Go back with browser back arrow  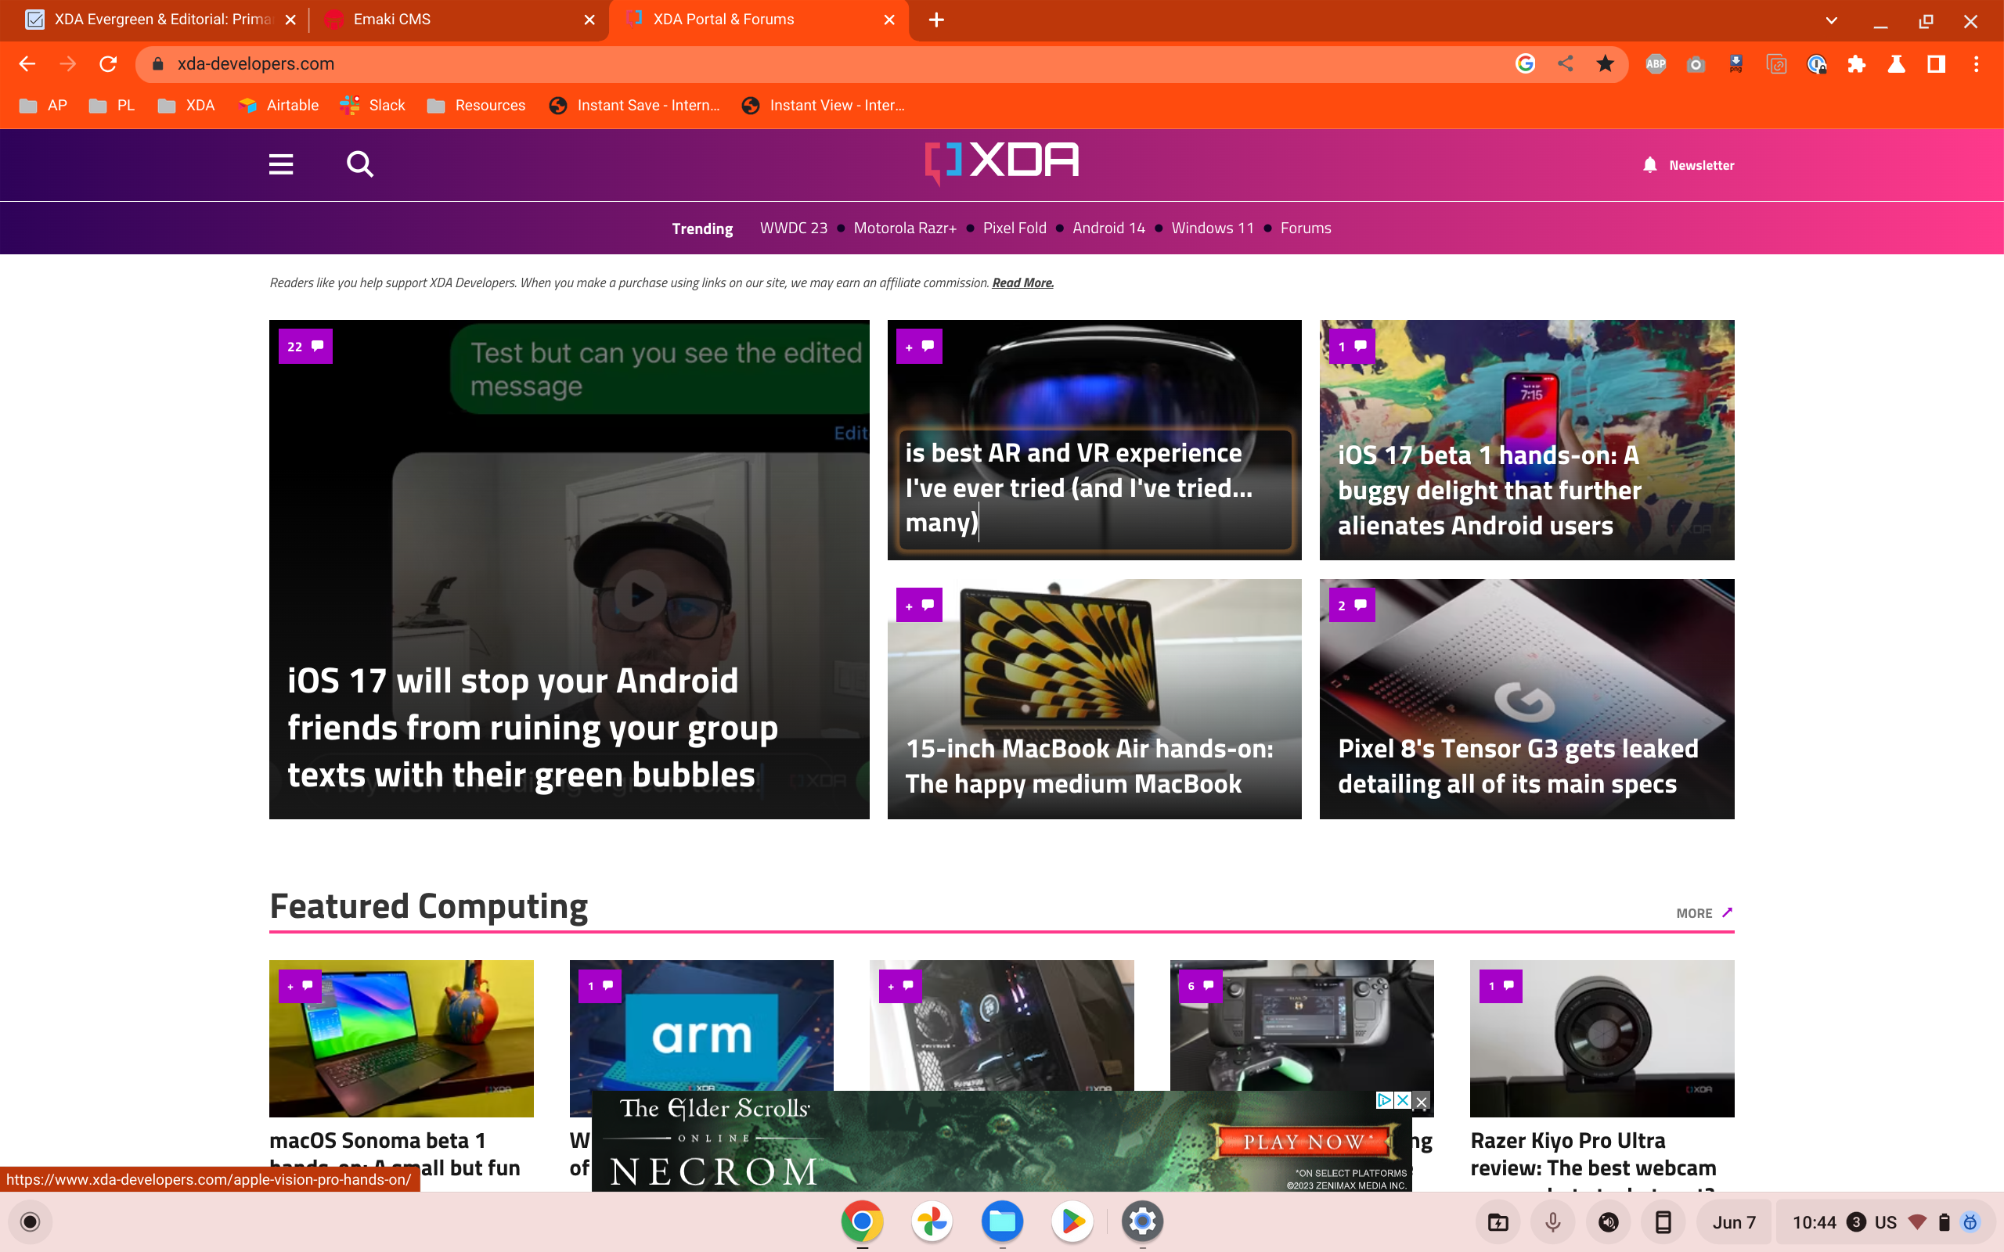(27, 63)
